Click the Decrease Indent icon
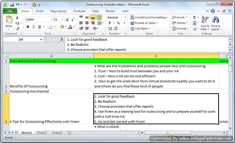 pos(81,28)
